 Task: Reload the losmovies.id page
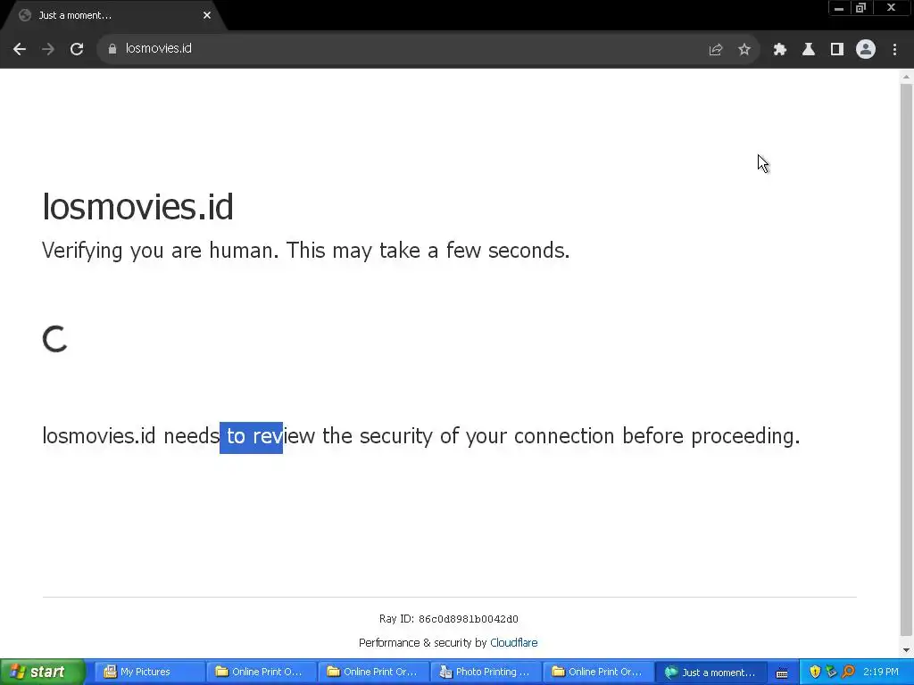[x=77, y=49]
